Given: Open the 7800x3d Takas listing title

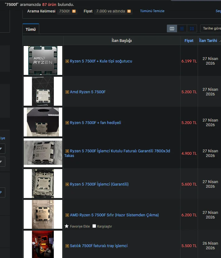Looking at the screenshot, I should pos(117,153).
